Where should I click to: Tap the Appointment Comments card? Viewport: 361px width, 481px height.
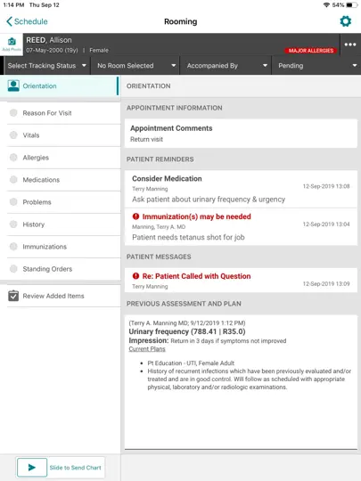click(x=241, y=134)
